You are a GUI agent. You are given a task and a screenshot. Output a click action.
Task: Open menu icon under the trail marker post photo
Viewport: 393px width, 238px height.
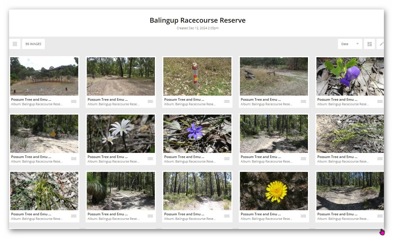227,102
